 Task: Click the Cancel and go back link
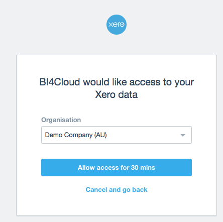pos(117,190)
